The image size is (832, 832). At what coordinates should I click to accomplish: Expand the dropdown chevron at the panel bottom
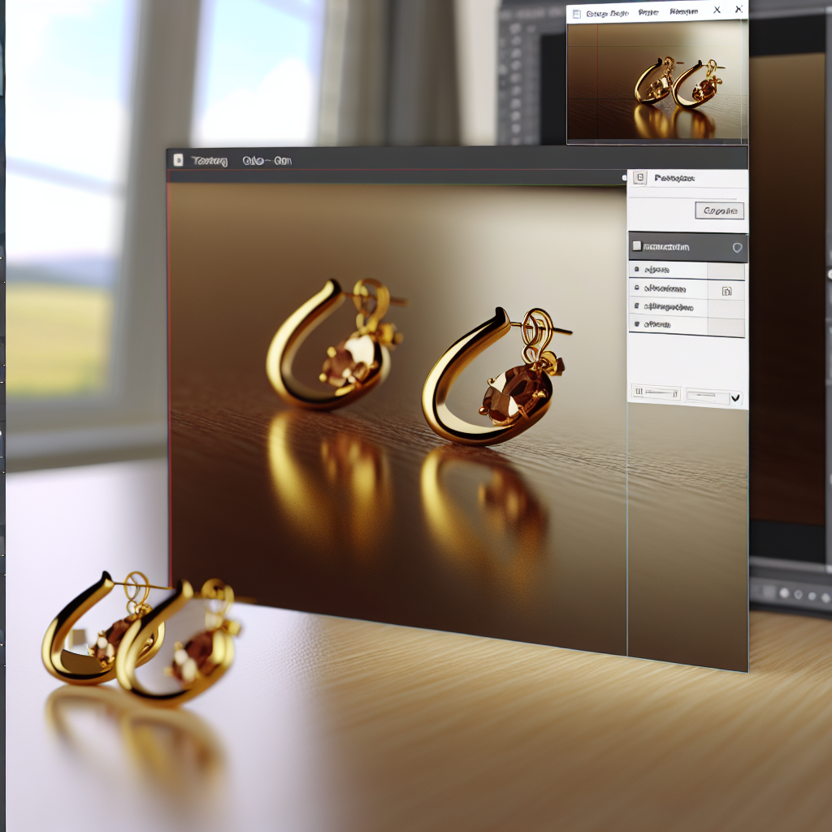(735, 396)
